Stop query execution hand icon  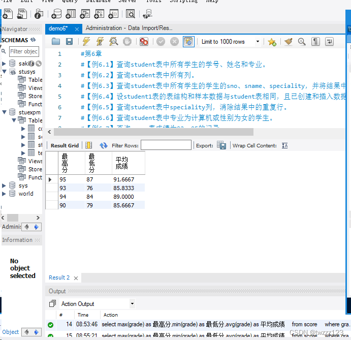point(127,42)
